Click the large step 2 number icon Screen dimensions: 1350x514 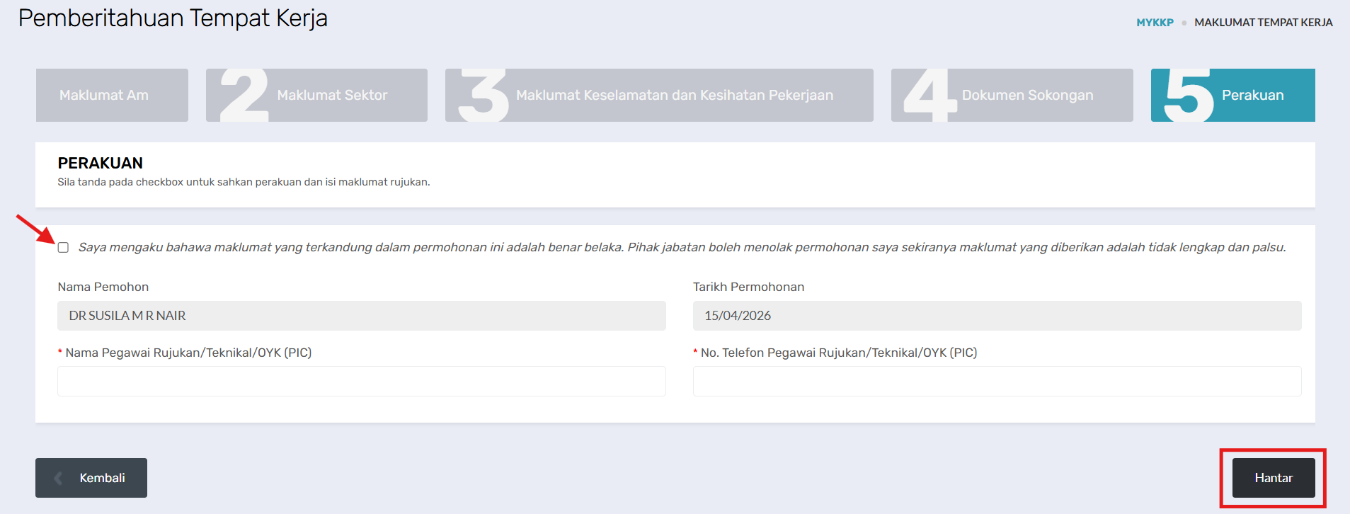244,95
